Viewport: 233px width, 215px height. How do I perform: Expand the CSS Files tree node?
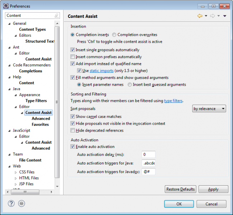pos(15,172)
